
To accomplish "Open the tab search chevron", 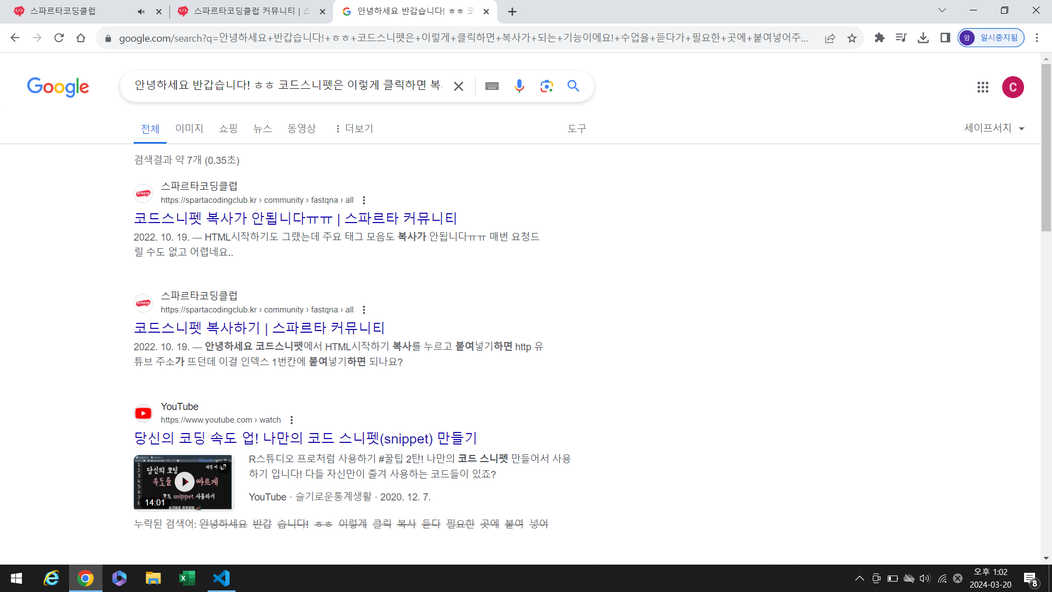I will 942,10.
